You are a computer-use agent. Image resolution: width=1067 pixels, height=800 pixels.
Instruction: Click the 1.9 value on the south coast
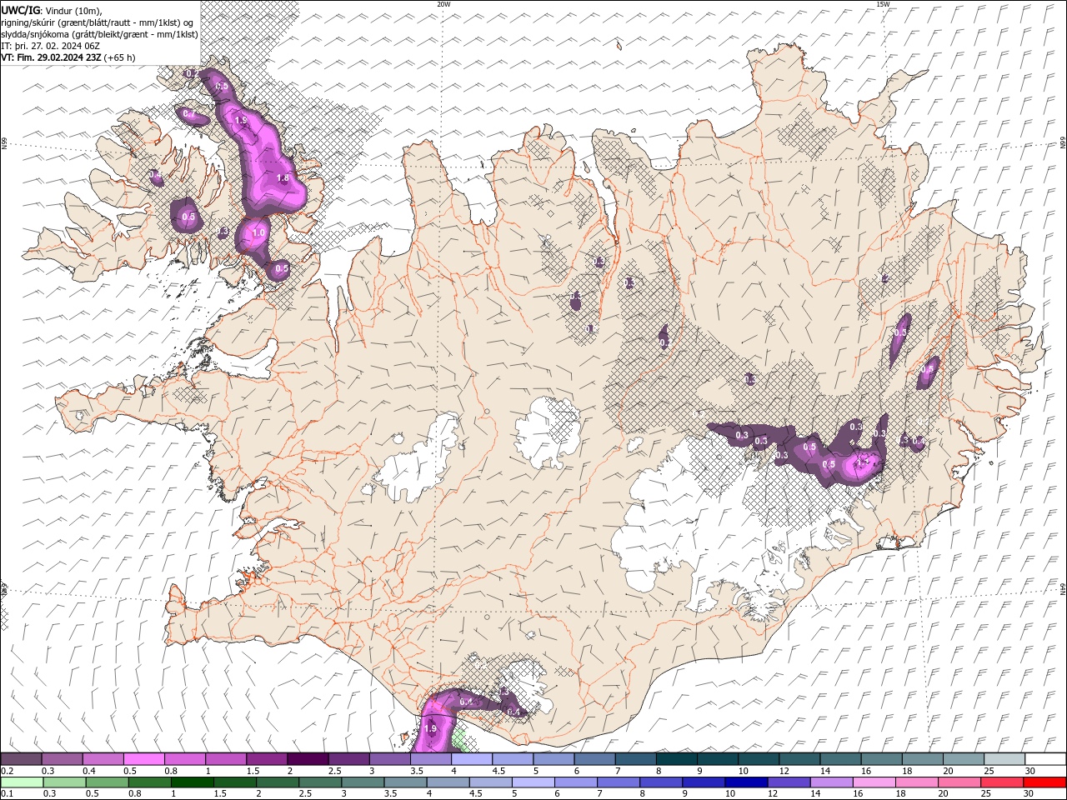pyautogui.click(x=430, y=729)
